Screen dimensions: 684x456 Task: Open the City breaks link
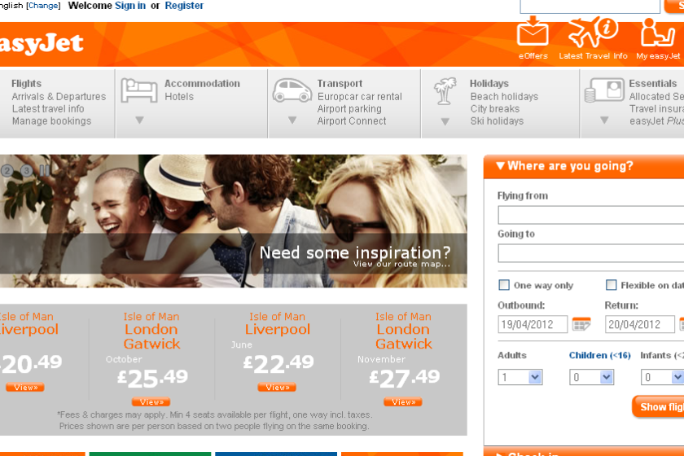(495, 108)
